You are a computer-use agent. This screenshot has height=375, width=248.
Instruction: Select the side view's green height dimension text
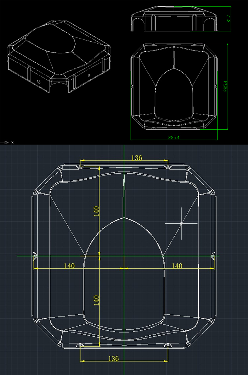(229, 18)
